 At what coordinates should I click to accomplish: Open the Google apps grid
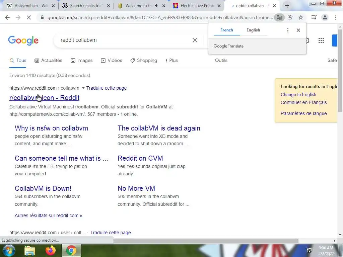tap(321, 40)
